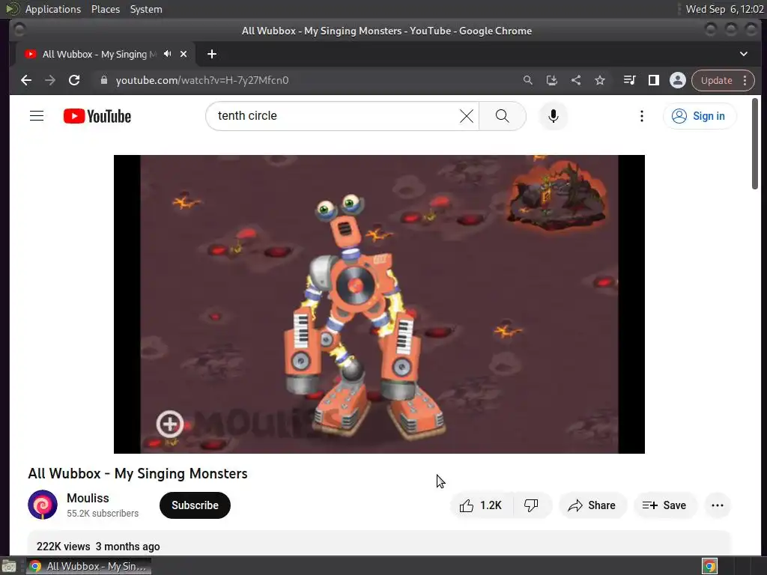Like the video with 1.2K likes

point(482,505)
